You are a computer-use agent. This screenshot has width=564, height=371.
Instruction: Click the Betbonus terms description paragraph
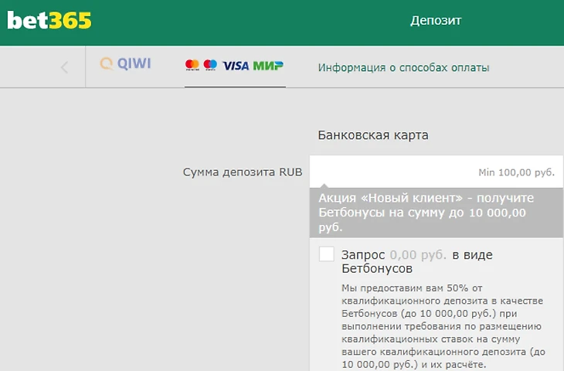(x=443, y=326)
